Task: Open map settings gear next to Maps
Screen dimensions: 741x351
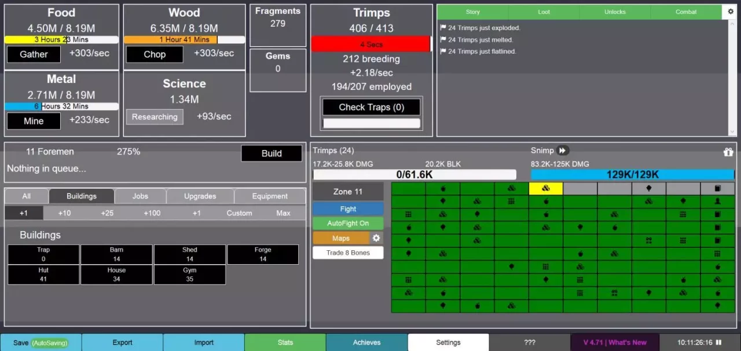Action: tap(376, 238)
